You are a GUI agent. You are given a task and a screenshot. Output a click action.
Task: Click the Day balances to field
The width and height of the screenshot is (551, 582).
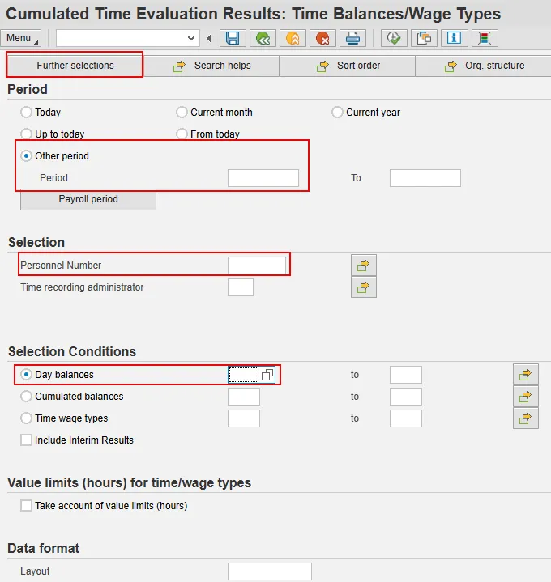[x=406, y=375]
